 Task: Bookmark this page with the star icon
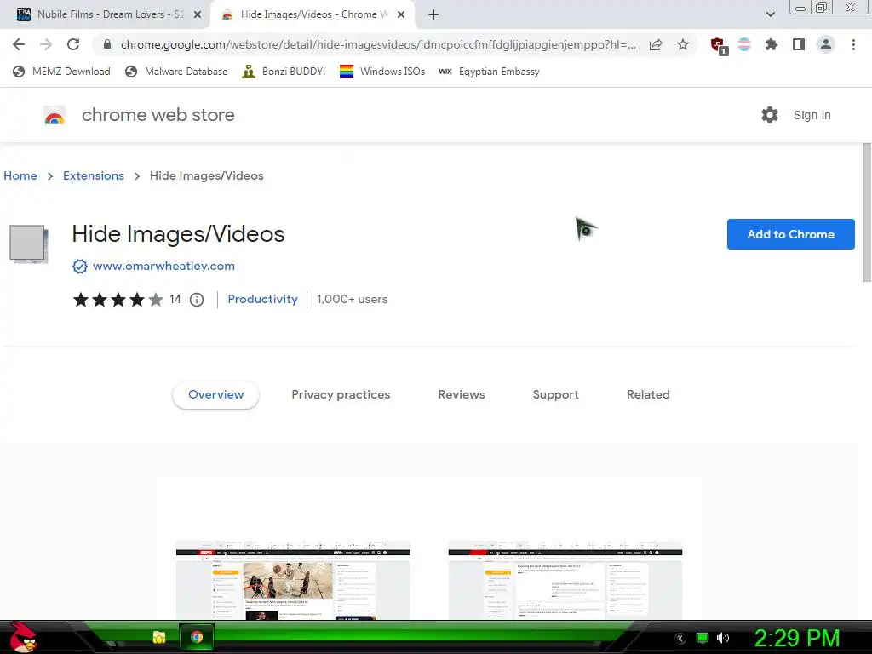click(x=683, y=44)
